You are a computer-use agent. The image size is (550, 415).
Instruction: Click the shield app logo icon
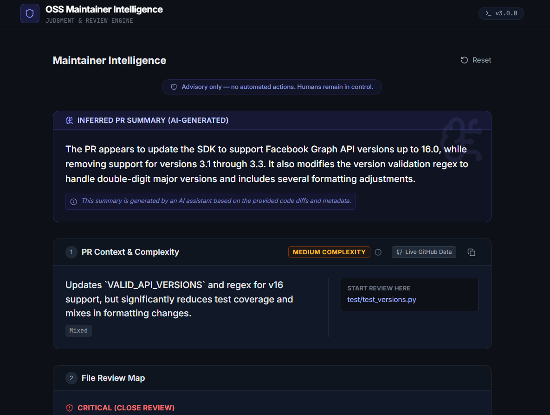(30, 13)
